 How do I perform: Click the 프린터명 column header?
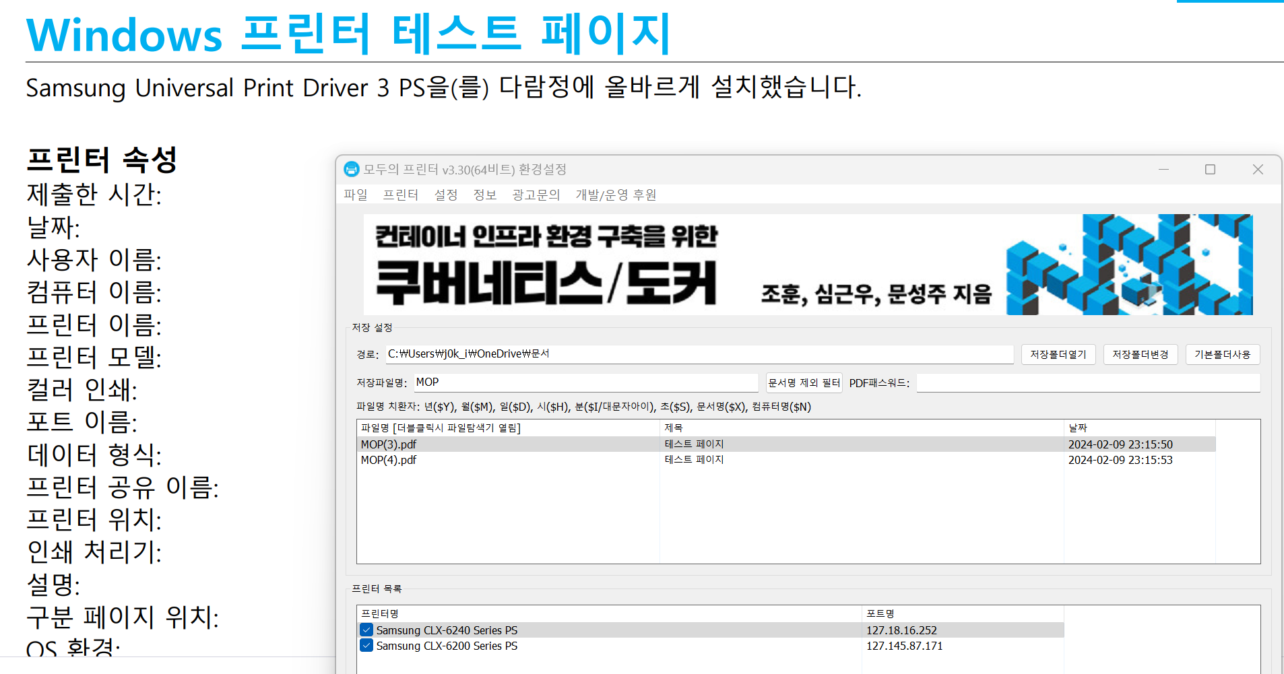609,613
